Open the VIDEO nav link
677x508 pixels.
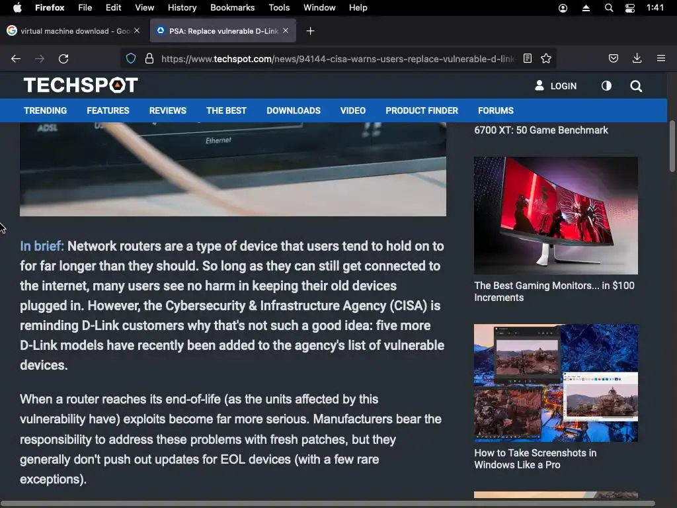point(353,110)
